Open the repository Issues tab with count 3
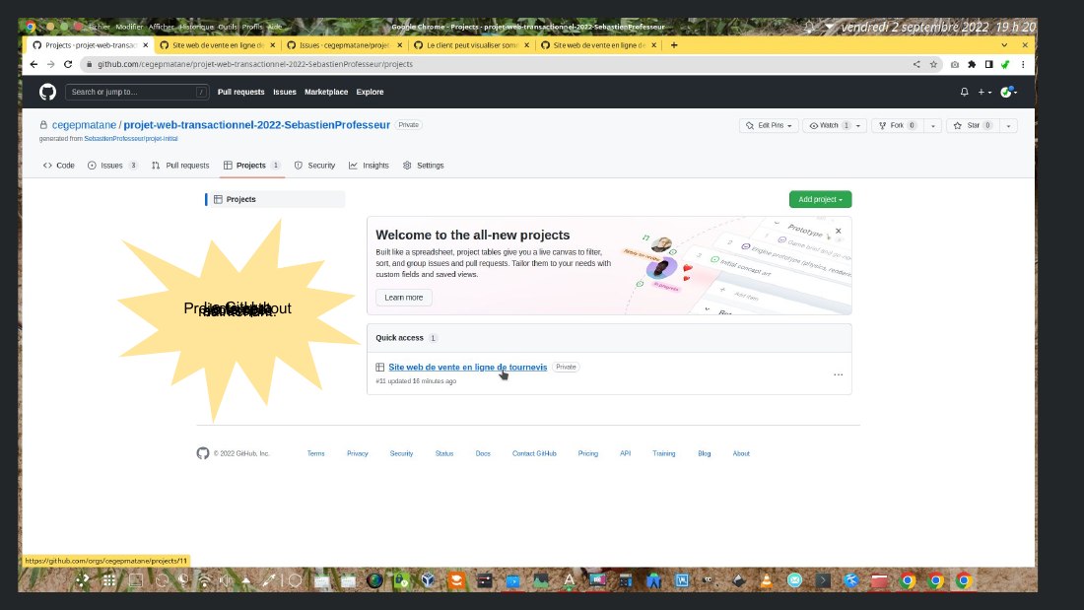 pos(112,166)
